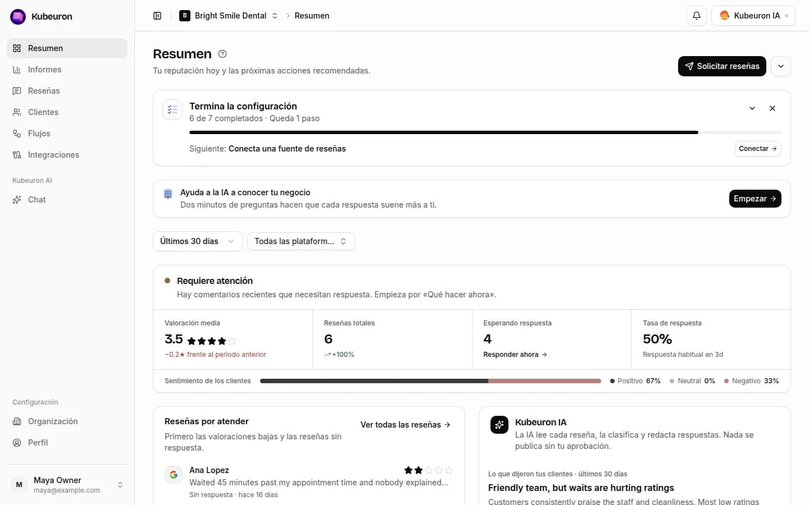Click the help icon beside Resumen
Viewport: 809px width, 505px height.
tap(222, 54)
